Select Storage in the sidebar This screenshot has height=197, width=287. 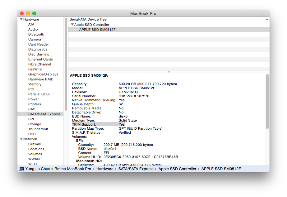(35, 124)
